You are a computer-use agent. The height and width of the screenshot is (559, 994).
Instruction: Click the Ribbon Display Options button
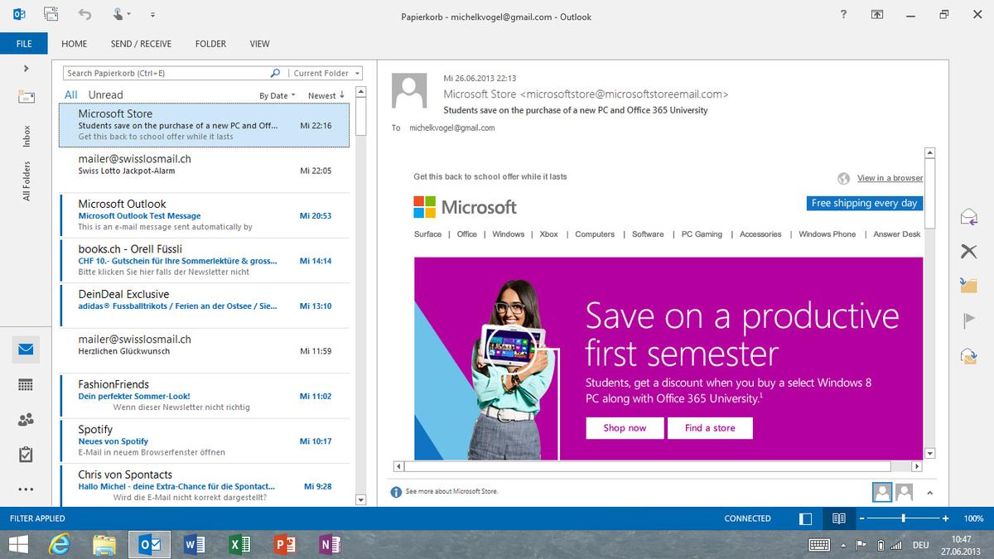[x=877, y=14]
